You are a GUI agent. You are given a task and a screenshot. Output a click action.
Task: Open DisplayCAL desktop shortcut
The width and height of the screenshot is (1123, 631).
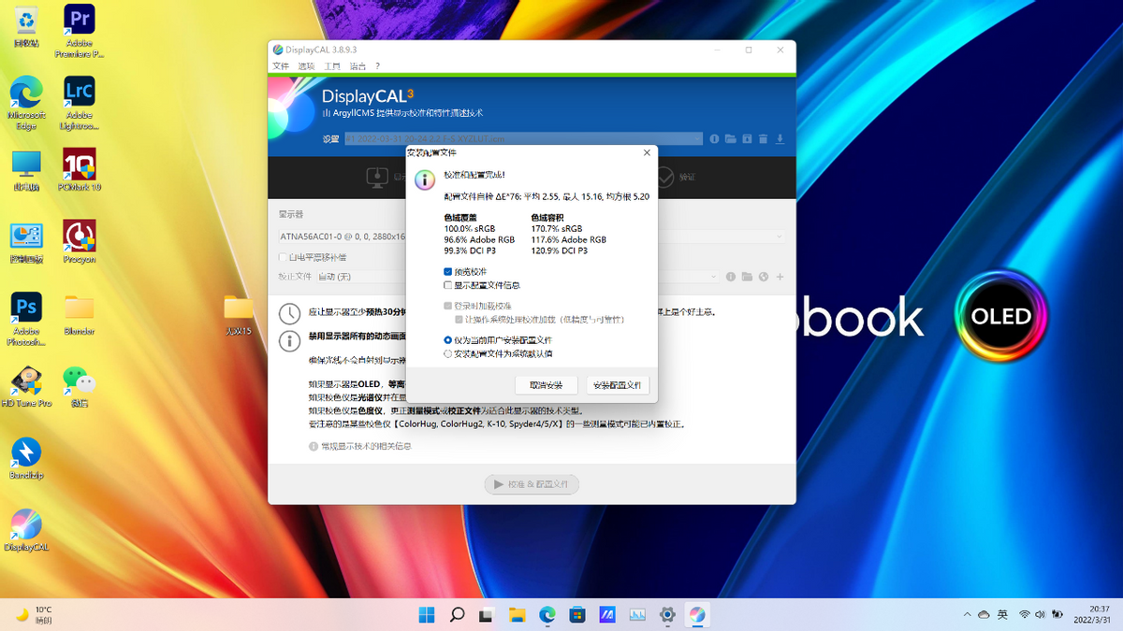[26, 530]
